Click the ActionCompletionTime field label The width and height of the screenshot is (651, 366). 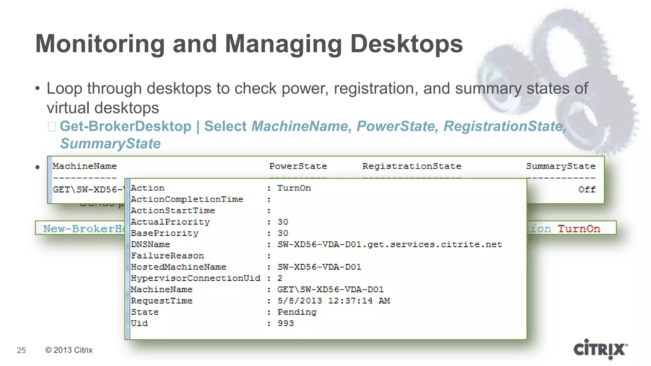(x=187, y=199)
